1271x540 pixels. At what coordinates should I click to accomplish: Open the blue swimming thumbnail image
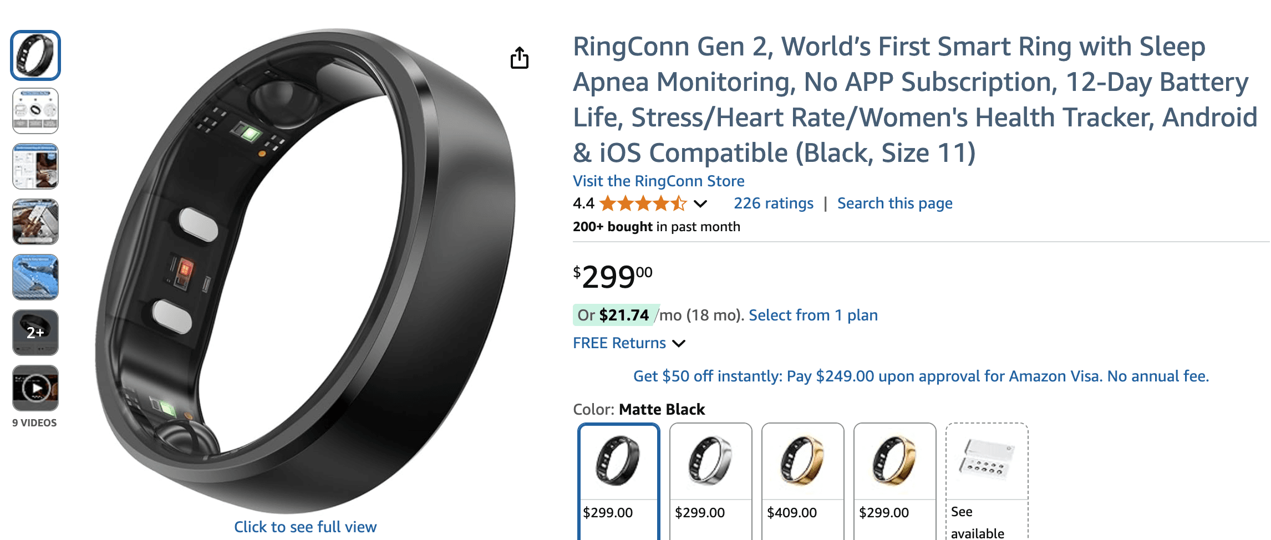point(35,277)
